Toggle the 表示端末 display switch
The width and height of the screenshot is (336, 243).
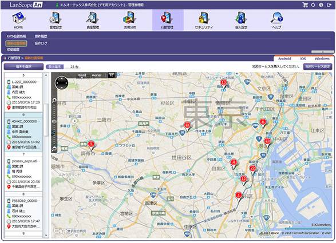coord(55,67)
